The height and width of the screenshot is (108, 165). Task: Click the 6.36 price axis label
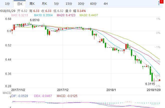[8, 74]
